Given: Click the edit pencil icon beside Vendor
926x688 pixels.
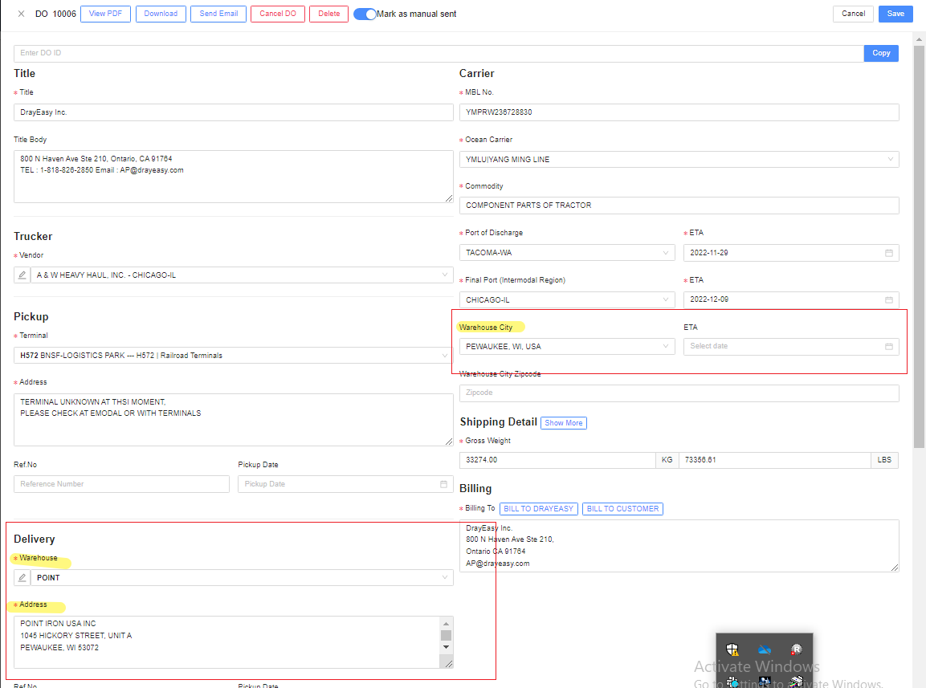Looking at the screenshot, I should click(22, 275).
